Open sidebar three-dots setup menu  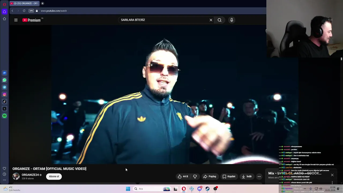4,180
